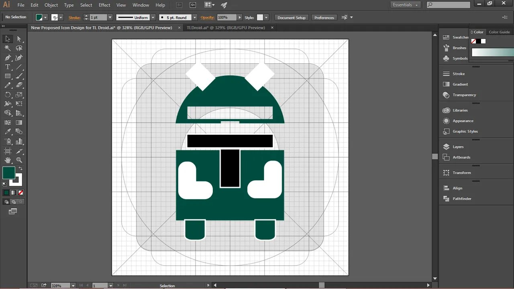This screenshot has width=514, height=289.
Task: Open the Essentials workspace switcher
Action: pos(405,5)
